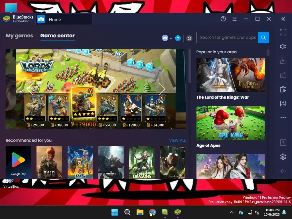Click The Lord of the Rings: War title
The height and width of the screenshot is (219, 292).
[x=222, y=97]
